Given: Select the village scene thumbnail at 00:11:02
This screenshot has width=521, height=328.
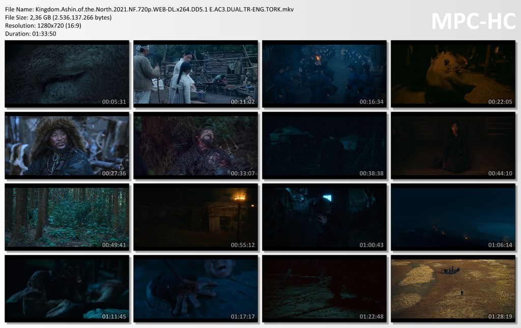Looking at the screenshot, I should pyautogui.click(x=196, y=74).
